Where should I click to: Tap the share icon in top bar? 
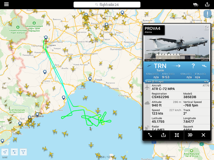point(207,4)
